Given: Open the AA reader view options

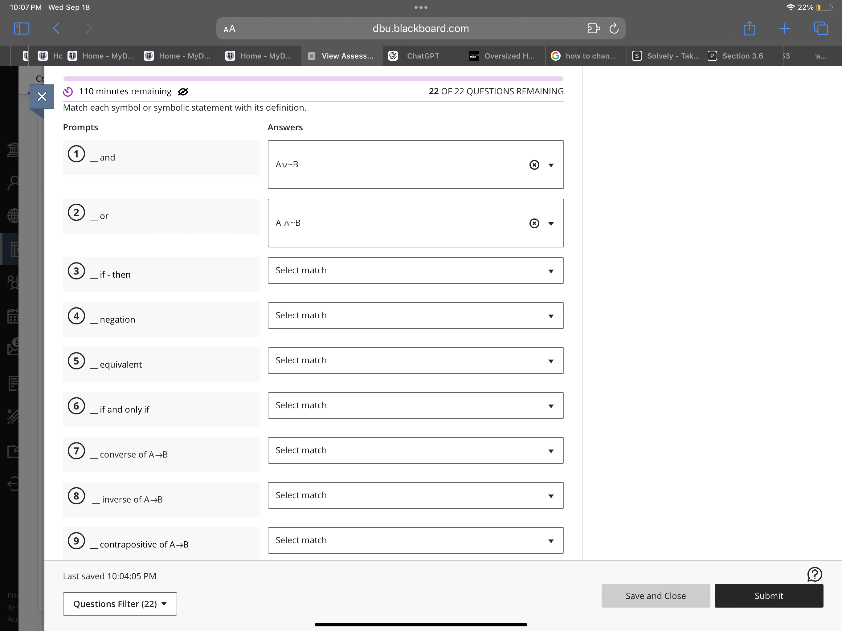Looking at the screenshot, I should pos(230,29).
